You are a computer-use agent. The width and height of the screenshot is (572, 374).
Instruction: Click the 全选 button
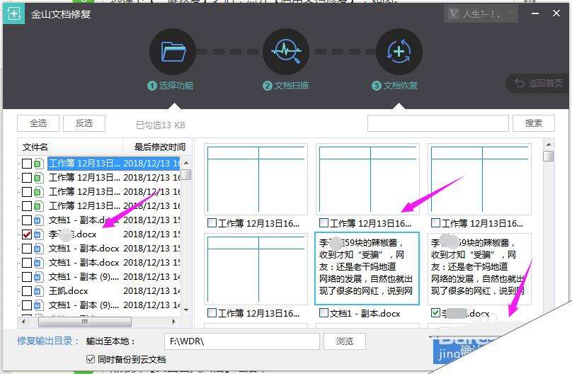pos(38,123)
